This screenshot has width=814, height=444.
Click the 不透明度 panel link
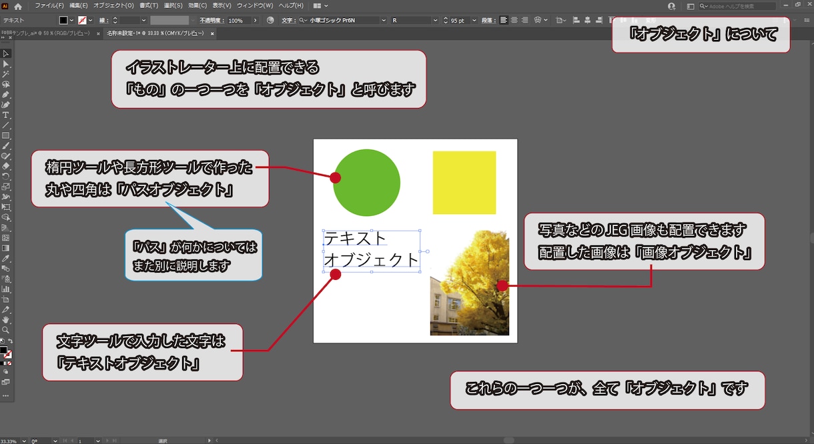coord(212,20)
